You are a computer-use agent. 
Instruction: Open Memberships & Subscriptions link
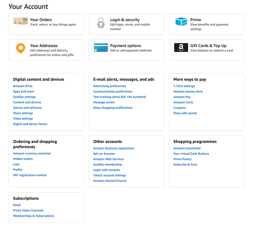tap(34, 216)
